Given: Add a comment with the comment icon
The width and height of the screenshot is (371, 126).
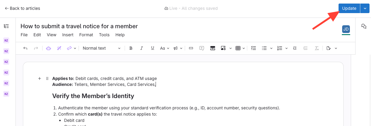Looking at the screenshot, I should (x=202, y=48).
